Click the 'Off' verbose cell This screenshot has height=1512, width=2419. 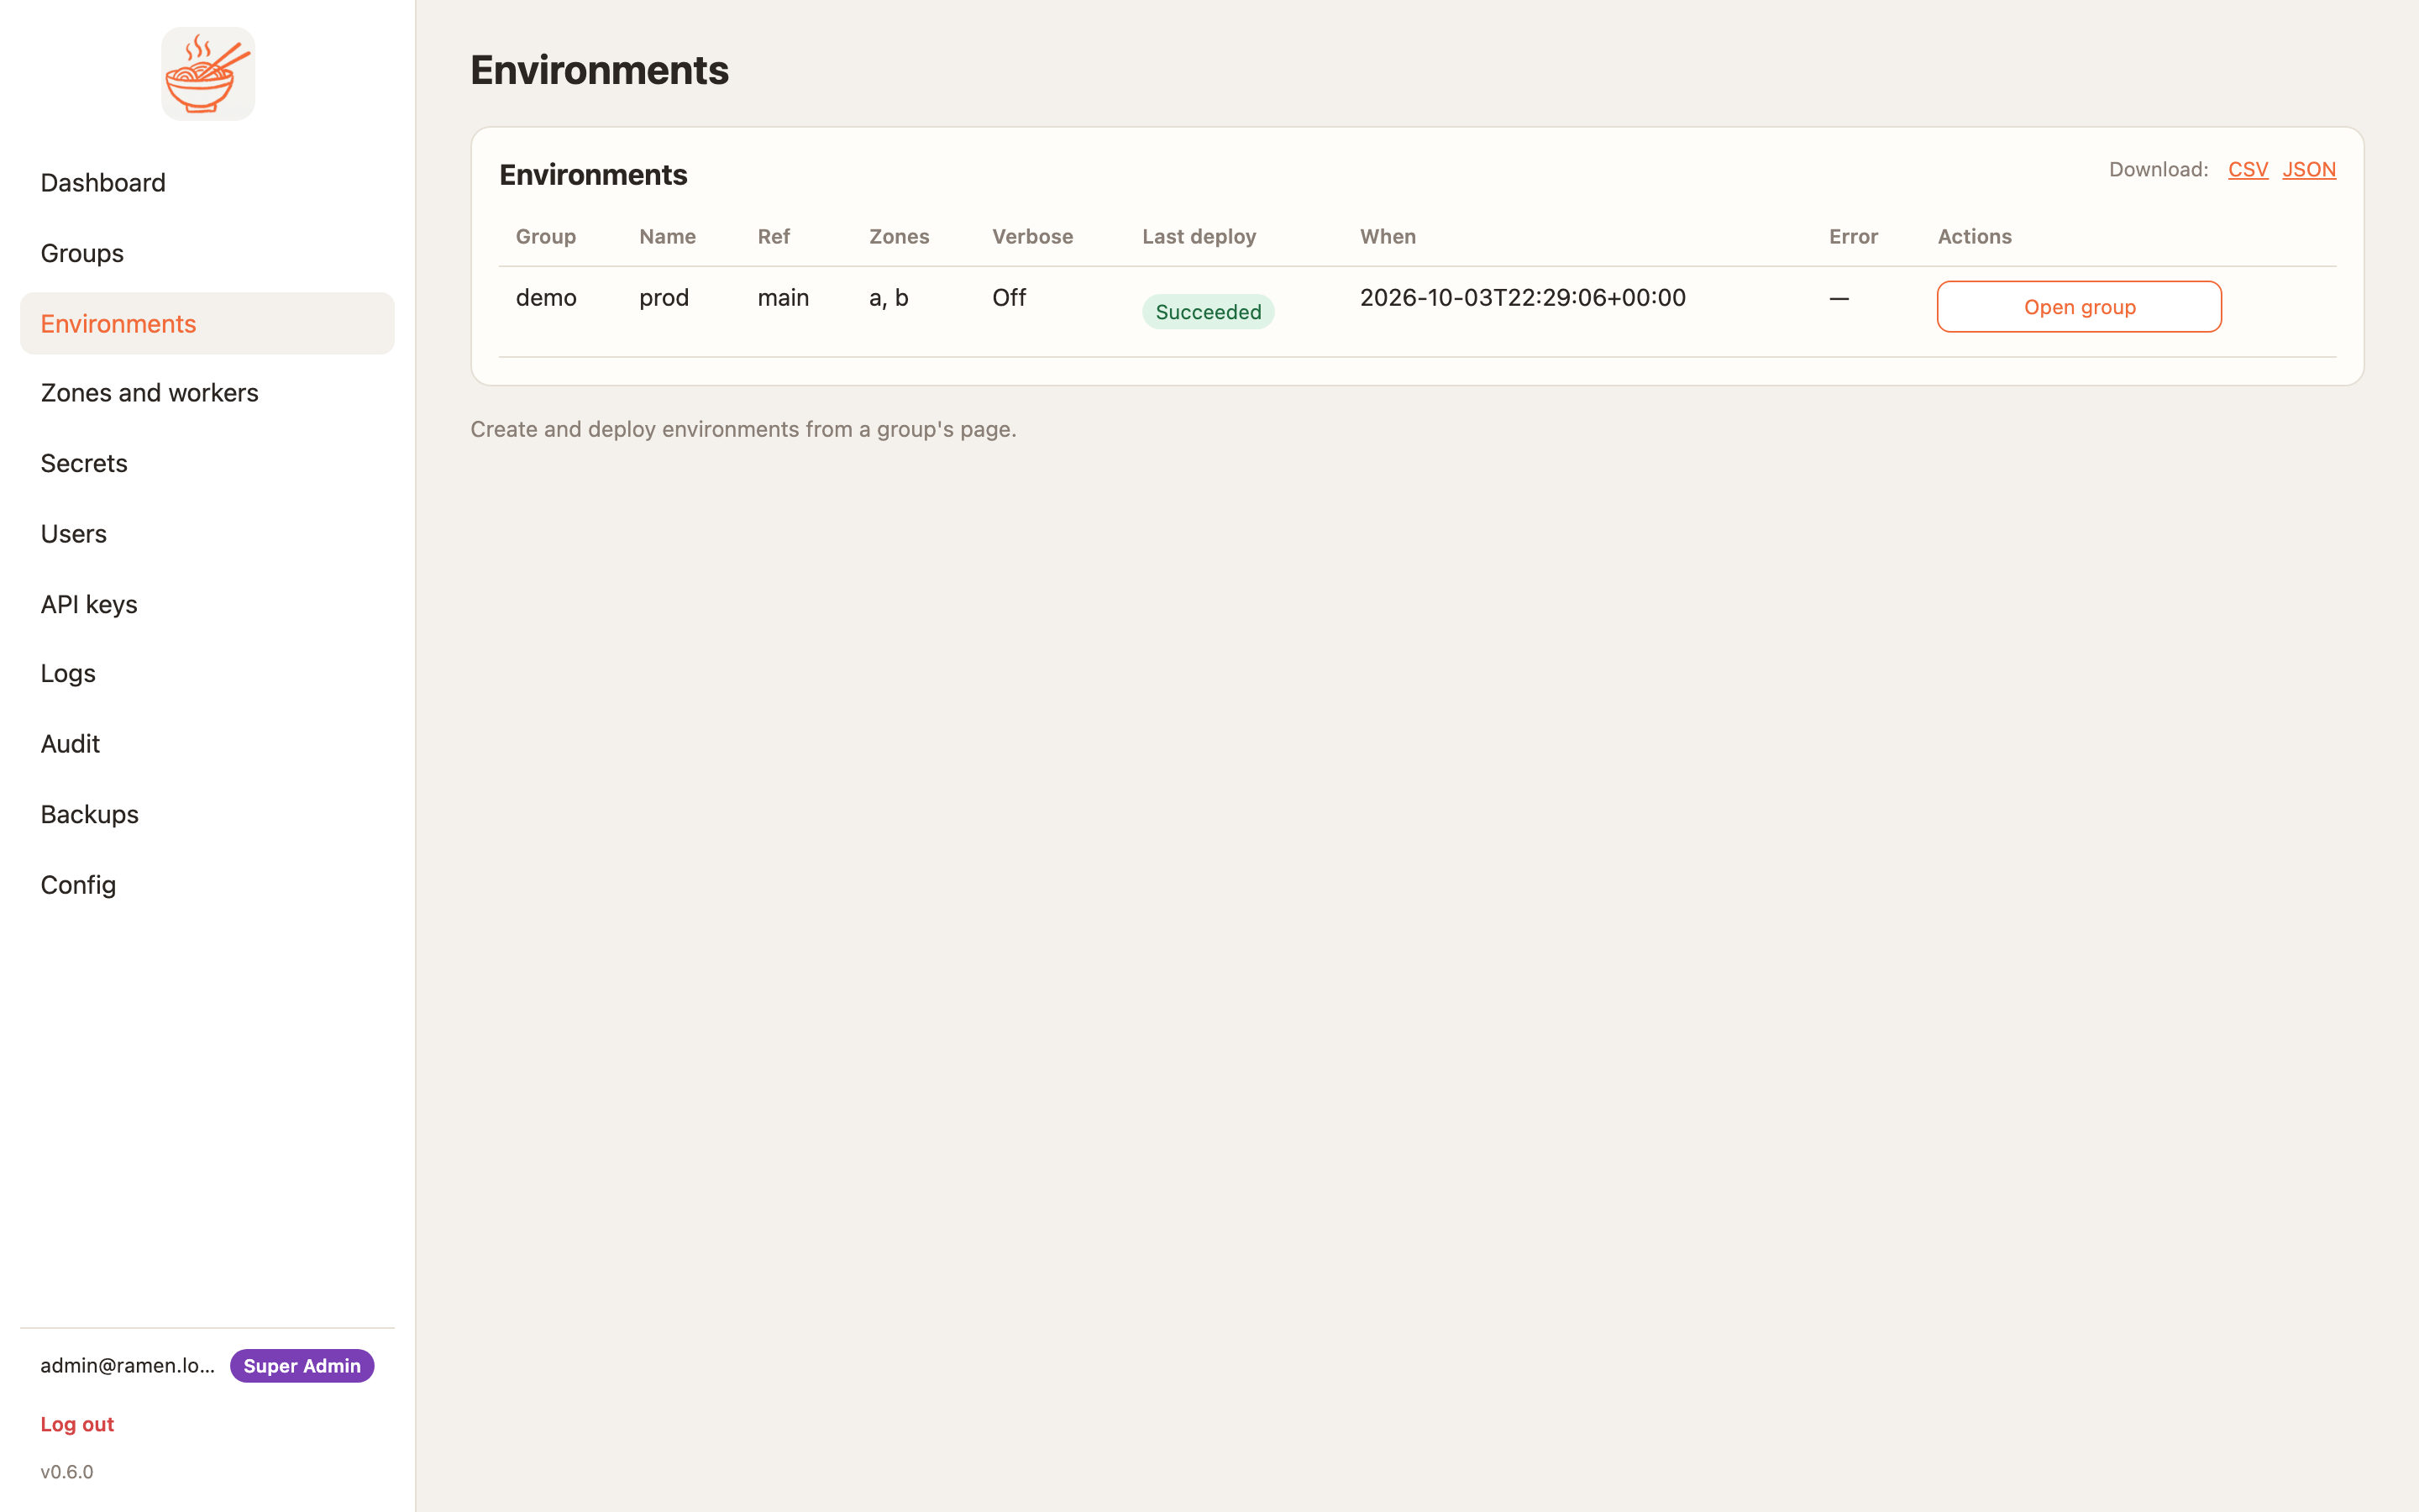click(x=1009, y=298)
